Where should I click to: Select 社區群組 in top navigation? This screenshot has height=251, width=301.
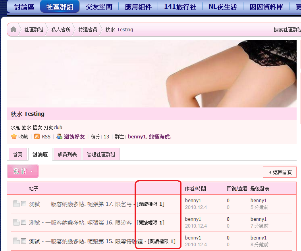coord(60,7)
